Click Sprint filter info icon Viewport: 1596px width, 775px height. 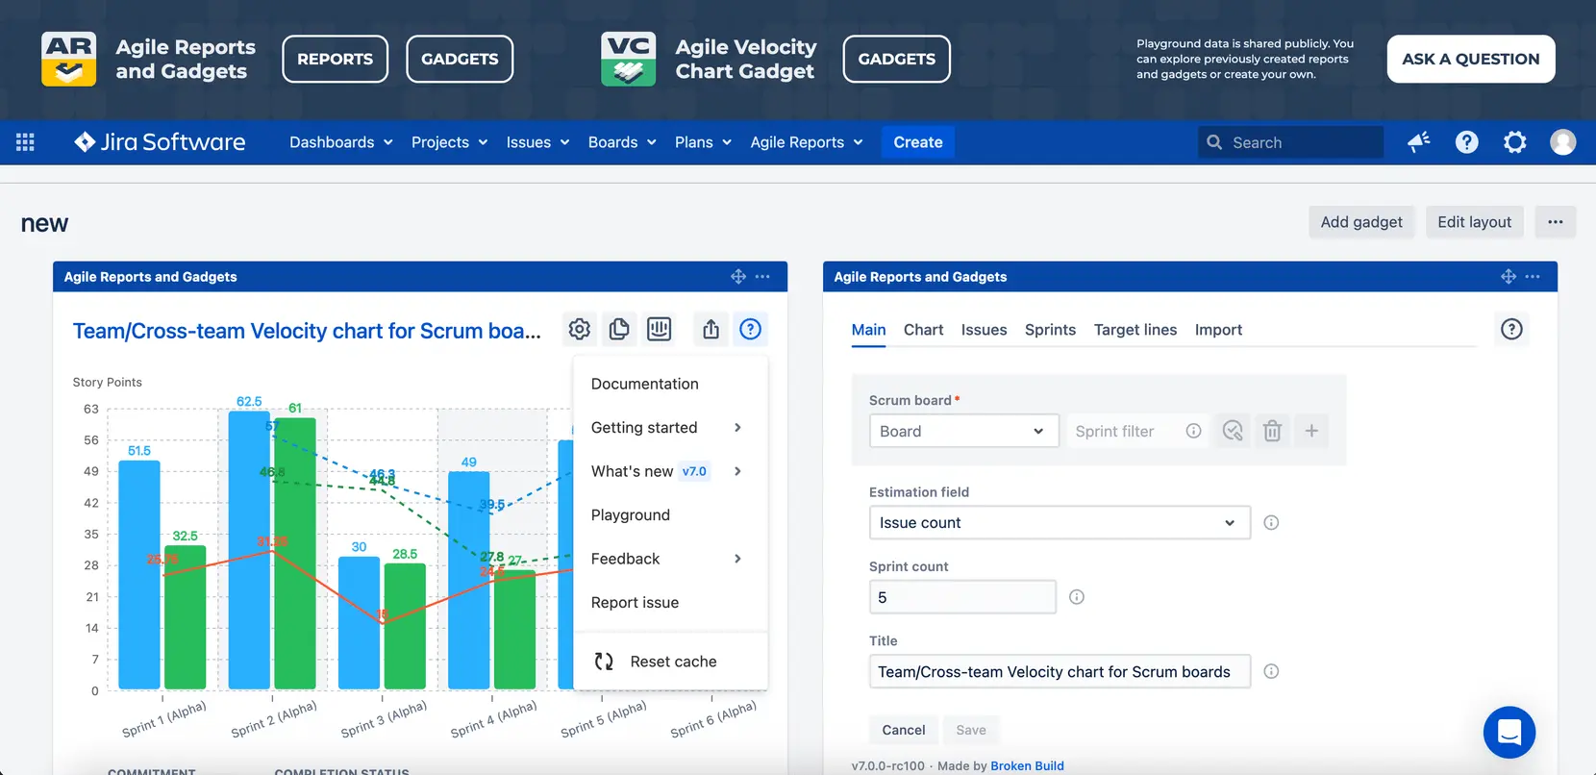tap(1193, 431)
